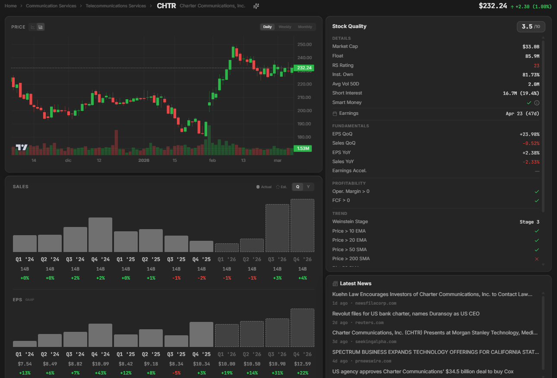Select the Monthly chart interval
Screen dimensions: 557x378
point(305,27)
